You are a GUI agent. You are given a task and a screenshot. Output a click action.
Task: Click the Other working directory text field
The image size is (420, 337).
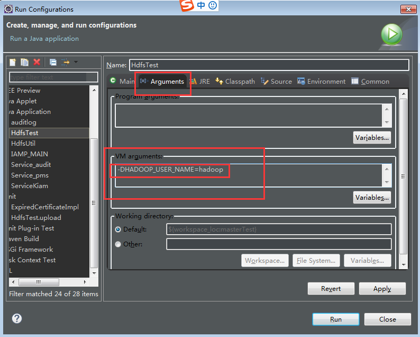279,244
